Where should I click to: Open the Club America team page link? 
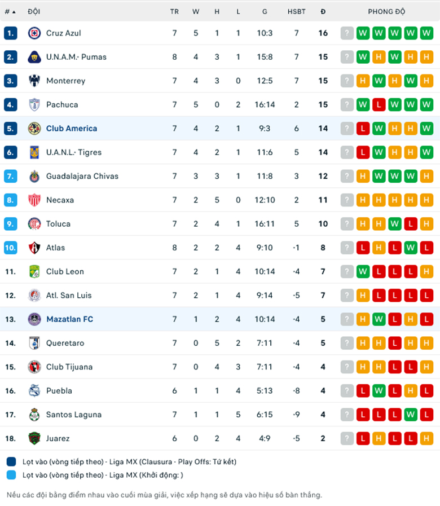point(72,128)
